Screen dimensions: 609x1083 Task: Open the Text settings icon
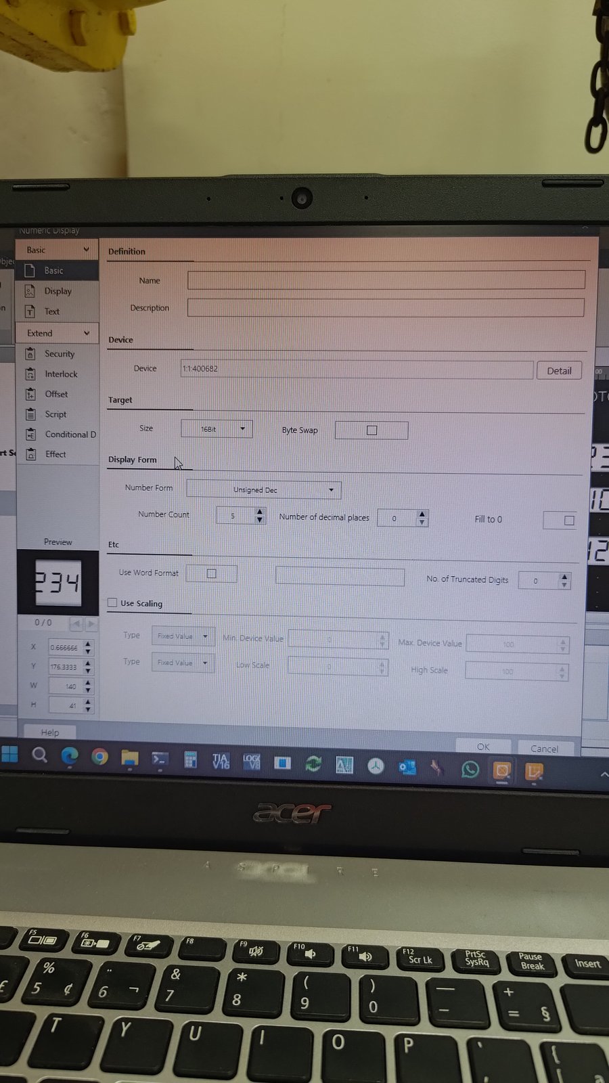(x=30, y=311)
